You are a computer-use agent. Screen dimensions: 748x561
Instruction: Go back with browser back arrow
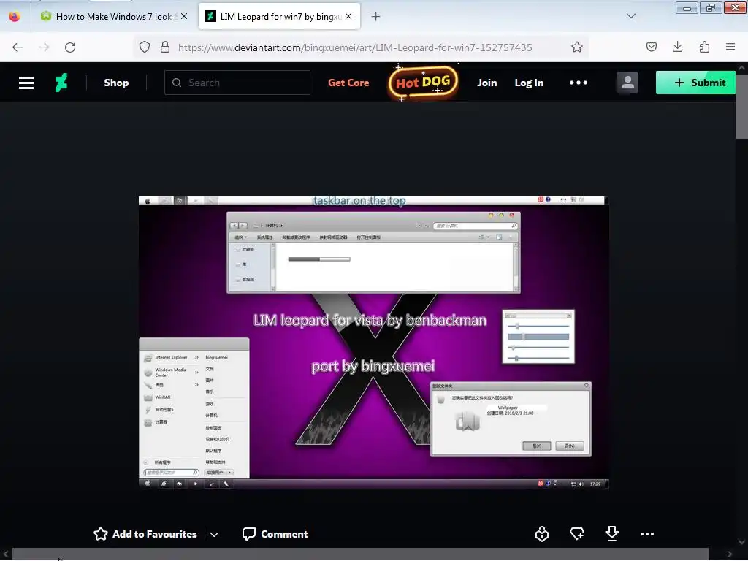18,47
